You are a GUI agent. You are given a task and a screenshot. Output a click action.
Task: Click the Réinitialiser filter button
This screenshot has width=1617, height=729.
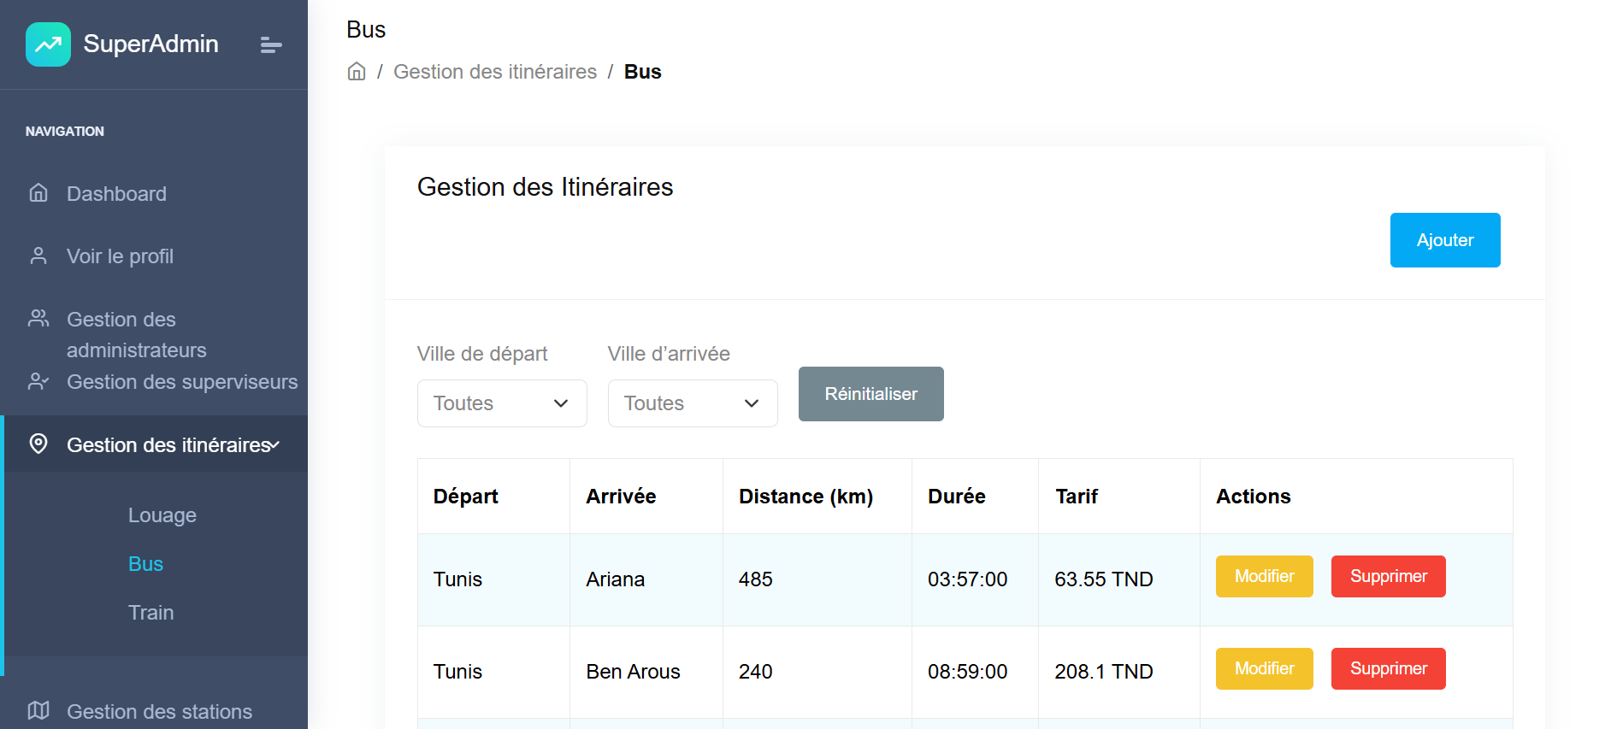tap(871, 394)
